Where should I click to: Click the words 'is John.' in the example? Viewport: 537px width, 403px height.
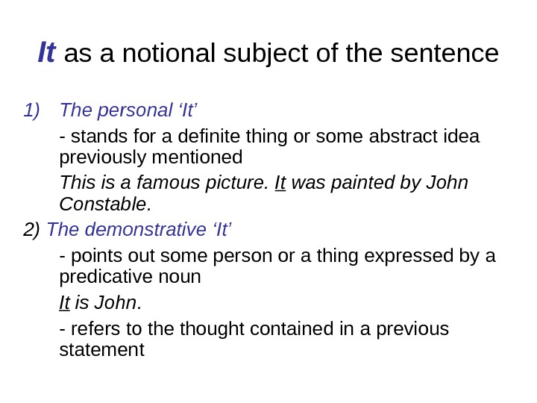[x=108, y=302]
